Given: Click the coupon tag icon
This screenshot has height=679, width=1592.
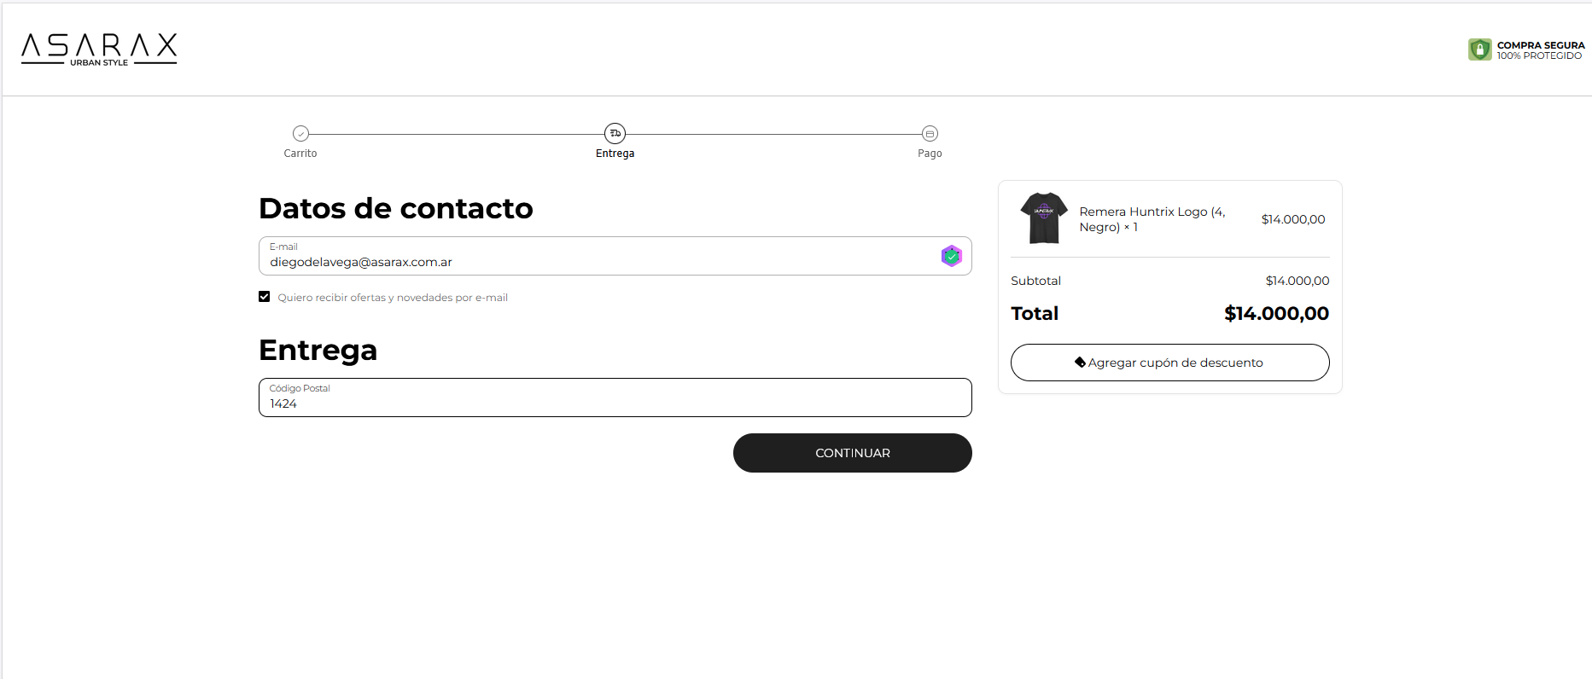Looking at the screenshot, I should pos(1080,363).
